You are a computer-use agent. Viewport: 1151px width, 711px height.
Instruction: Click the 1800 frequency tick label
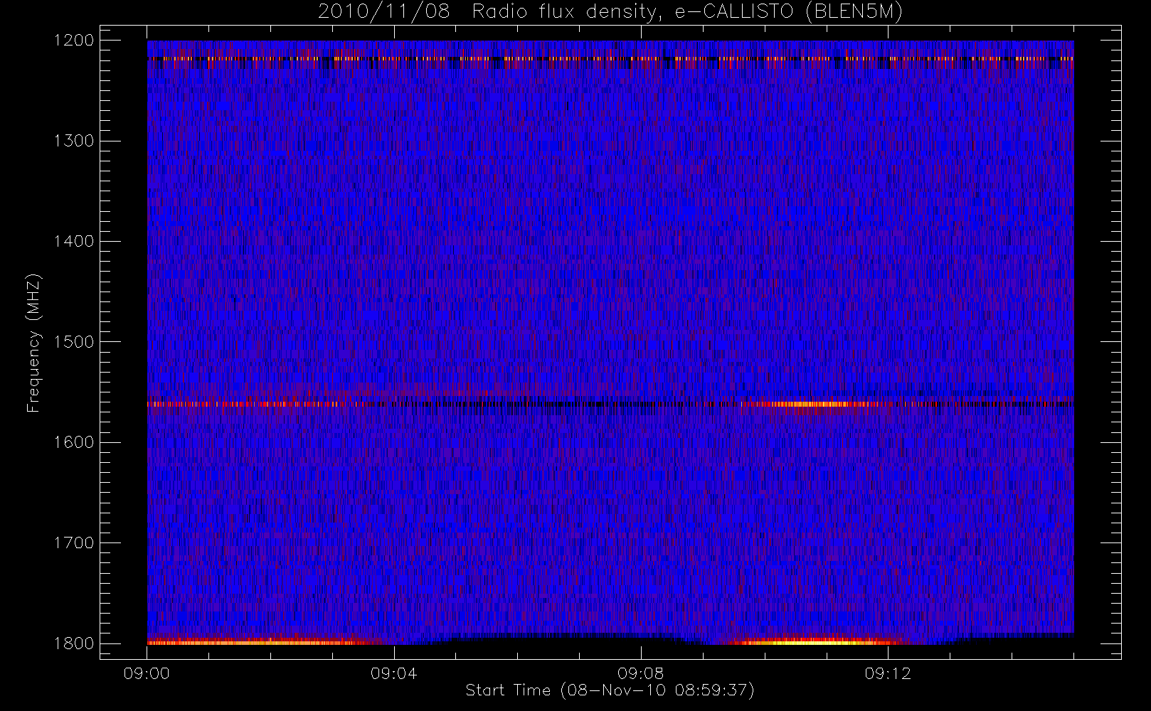[x=74, y=643]
